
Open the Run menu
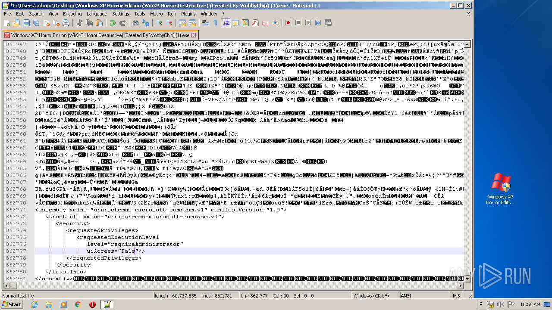click(x=172, y=14)
